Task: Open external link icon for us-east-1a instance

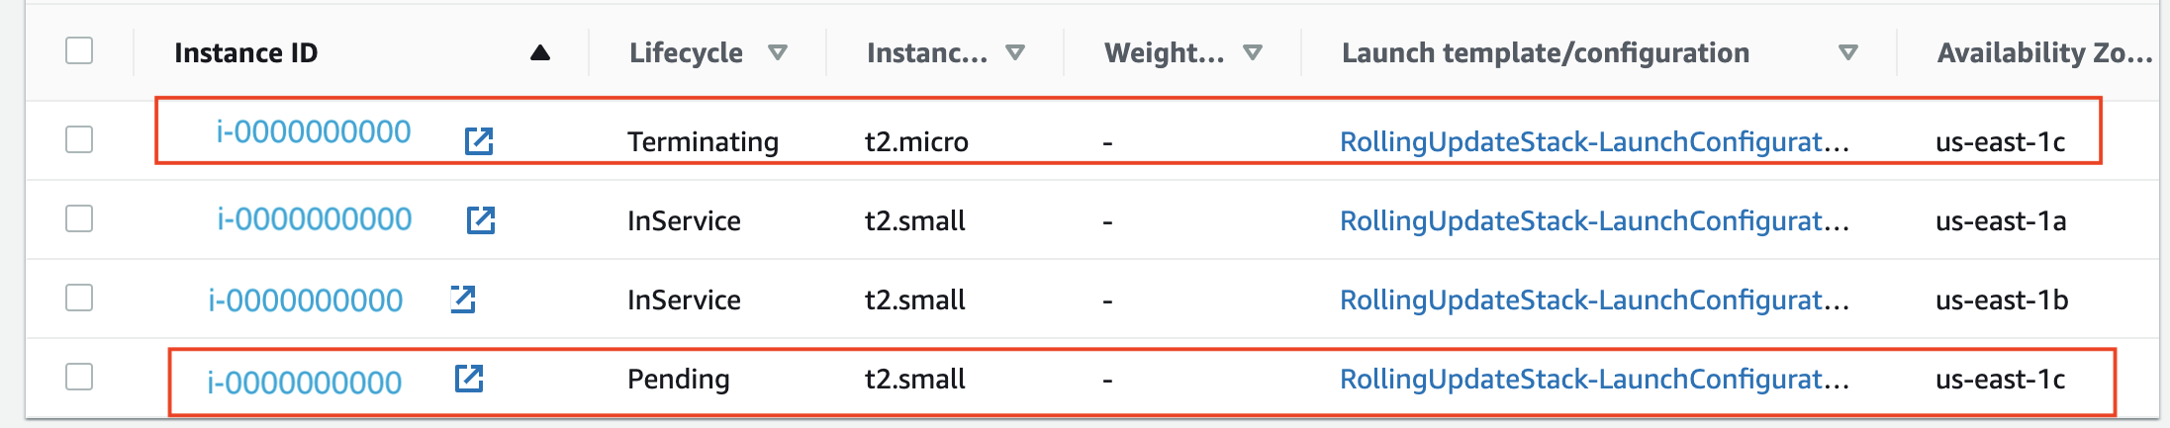Action: pyautogui.click(x=481, y=219)
